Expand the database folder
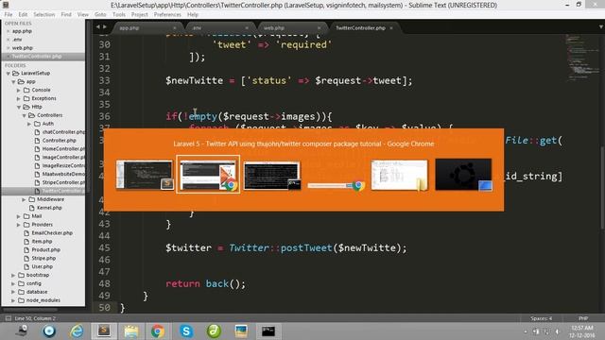 point(13,292)
